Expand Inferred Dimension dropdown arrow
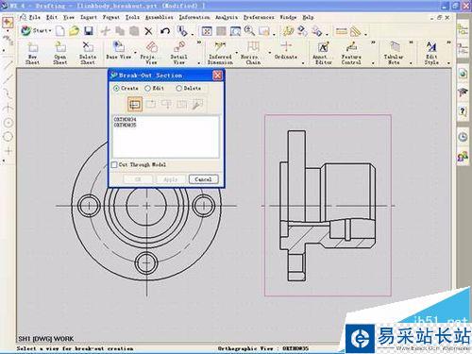This screenshot has width=472, height=354. tap(236, 52)
